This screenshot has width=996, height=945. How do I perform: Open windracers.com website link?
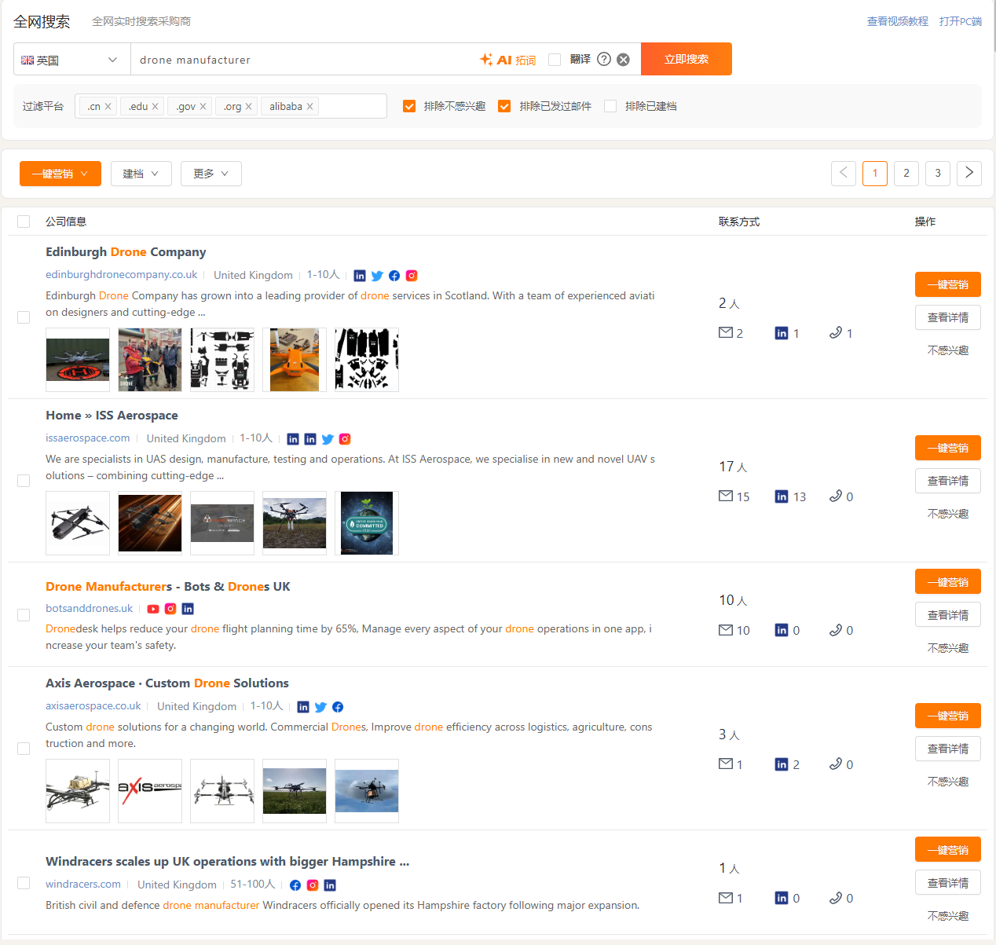(83, 885)
